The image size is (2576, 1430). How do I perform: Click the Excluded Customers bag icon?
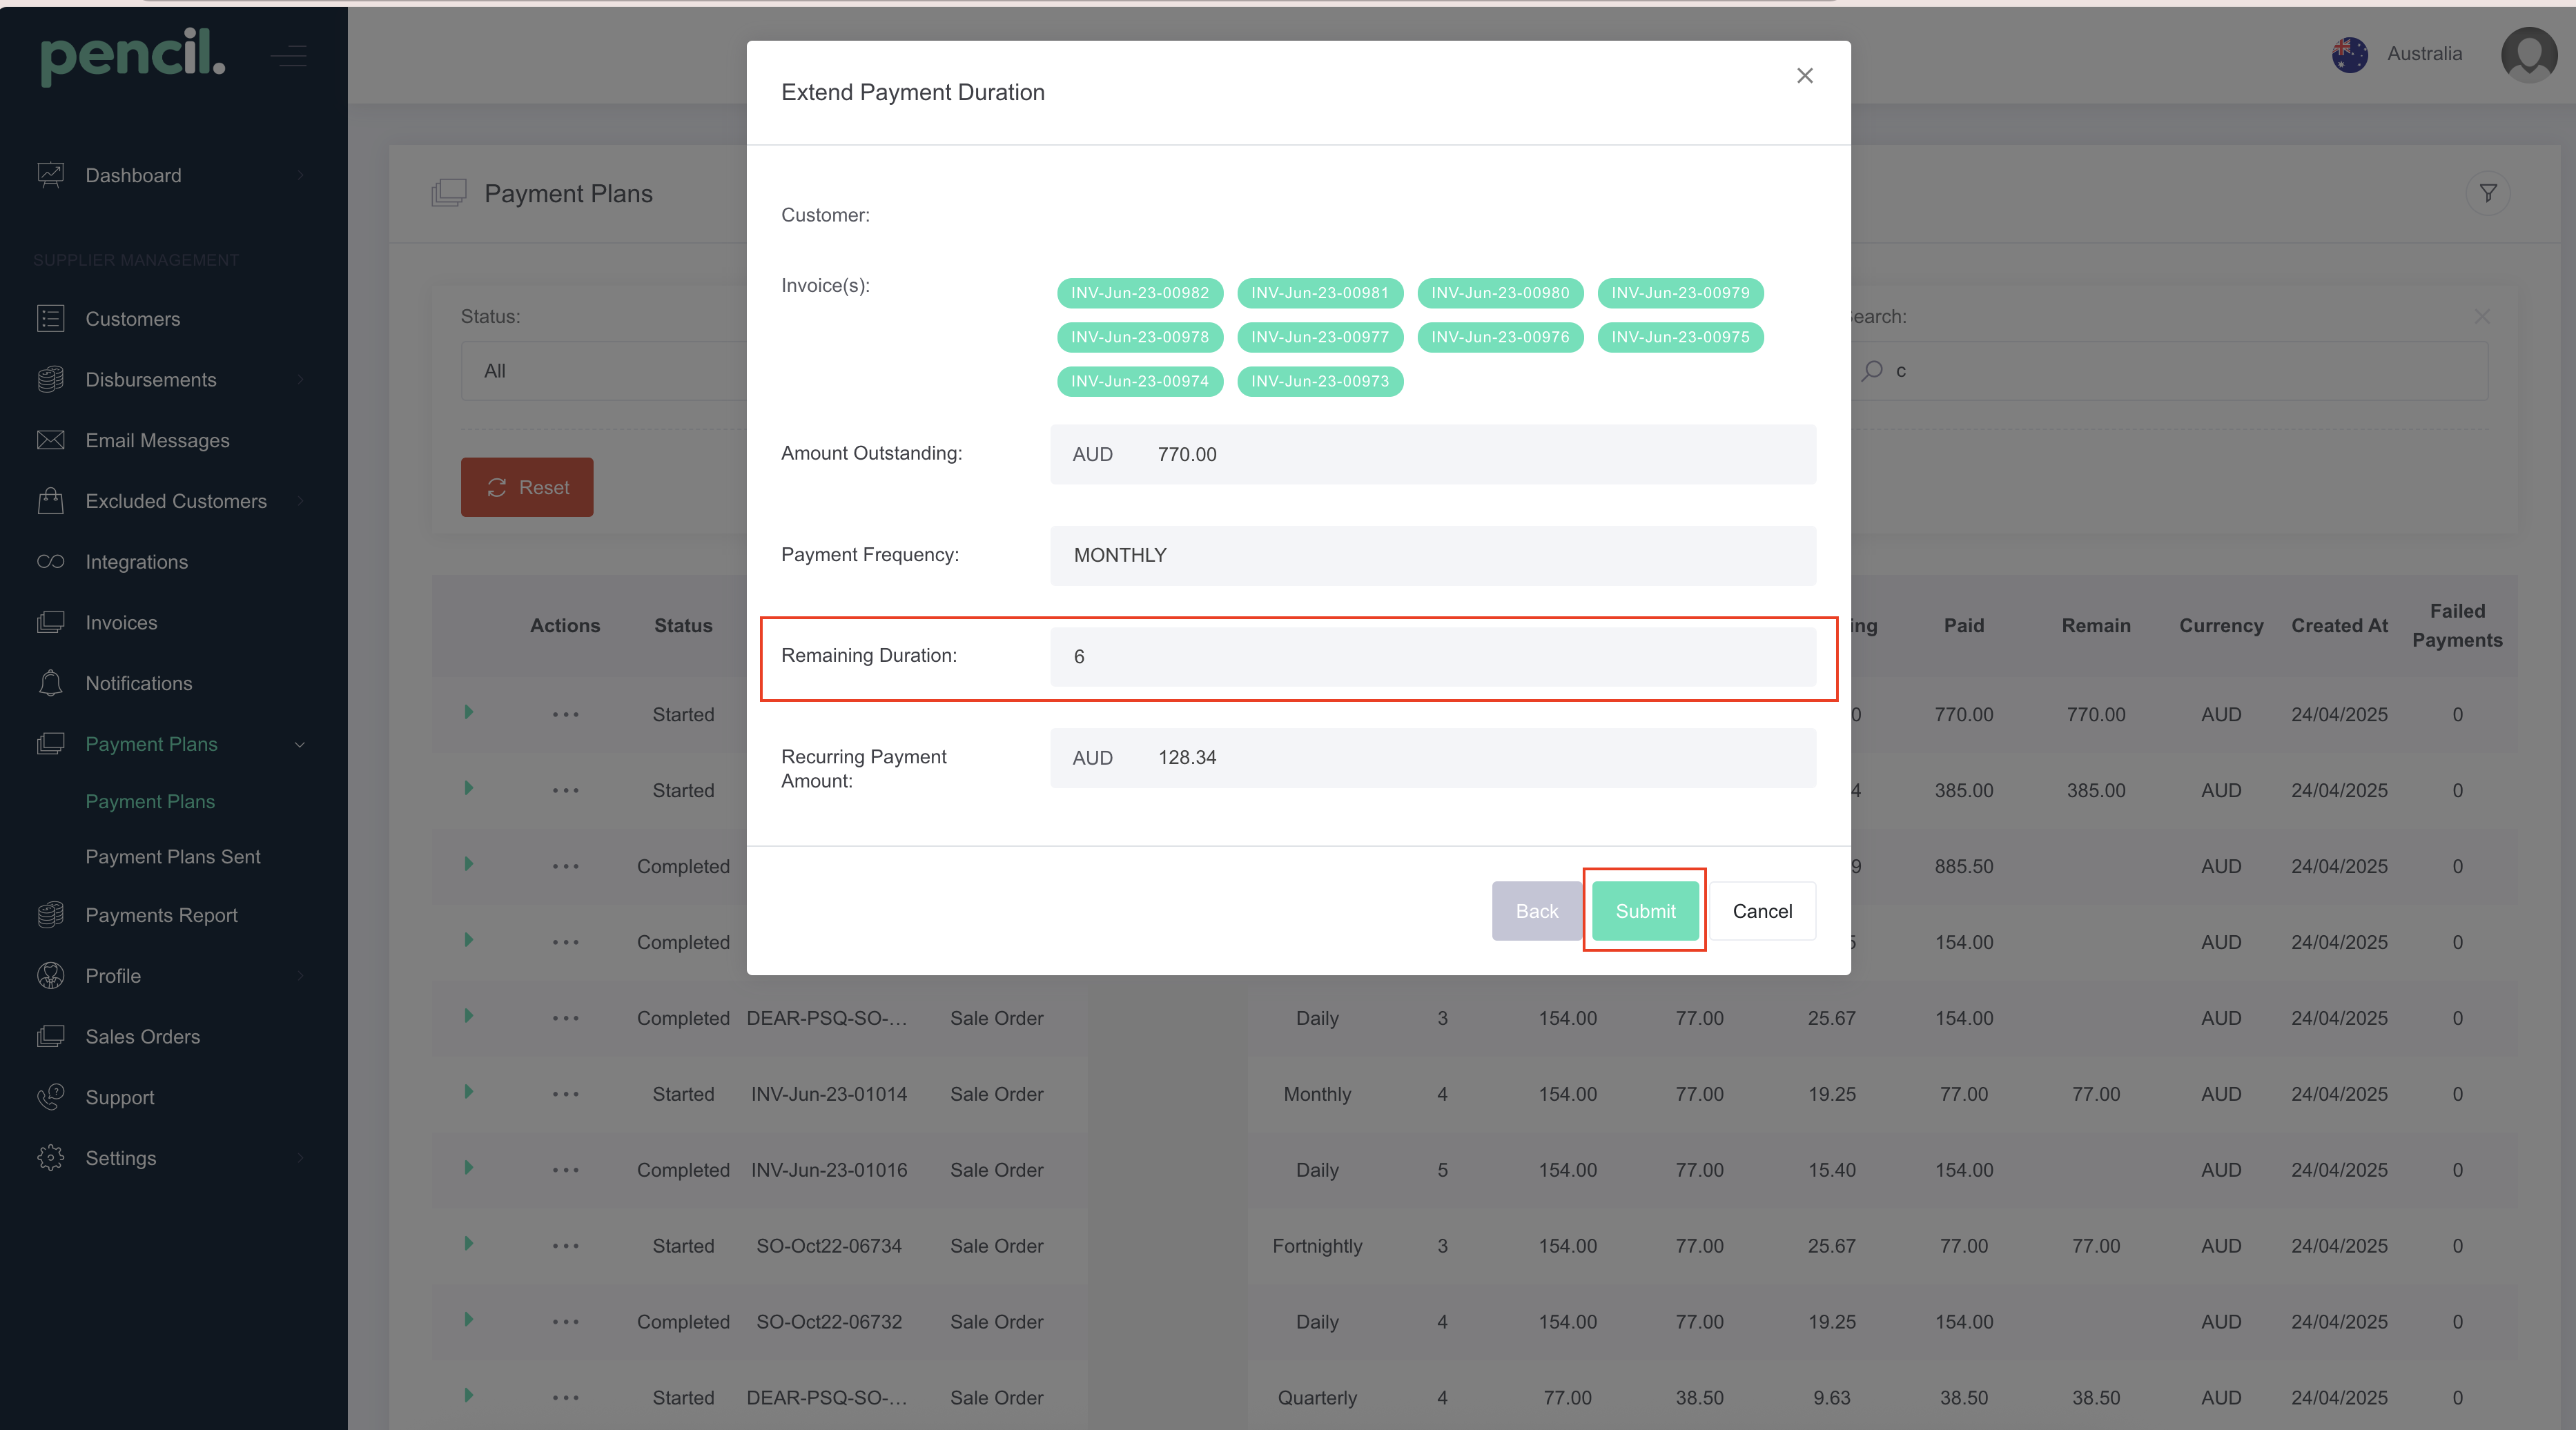point(50,501)
